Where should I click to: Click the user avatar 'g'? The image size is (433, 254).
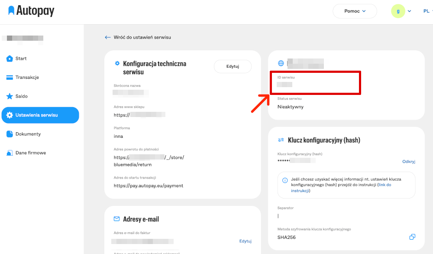[398, 11]
